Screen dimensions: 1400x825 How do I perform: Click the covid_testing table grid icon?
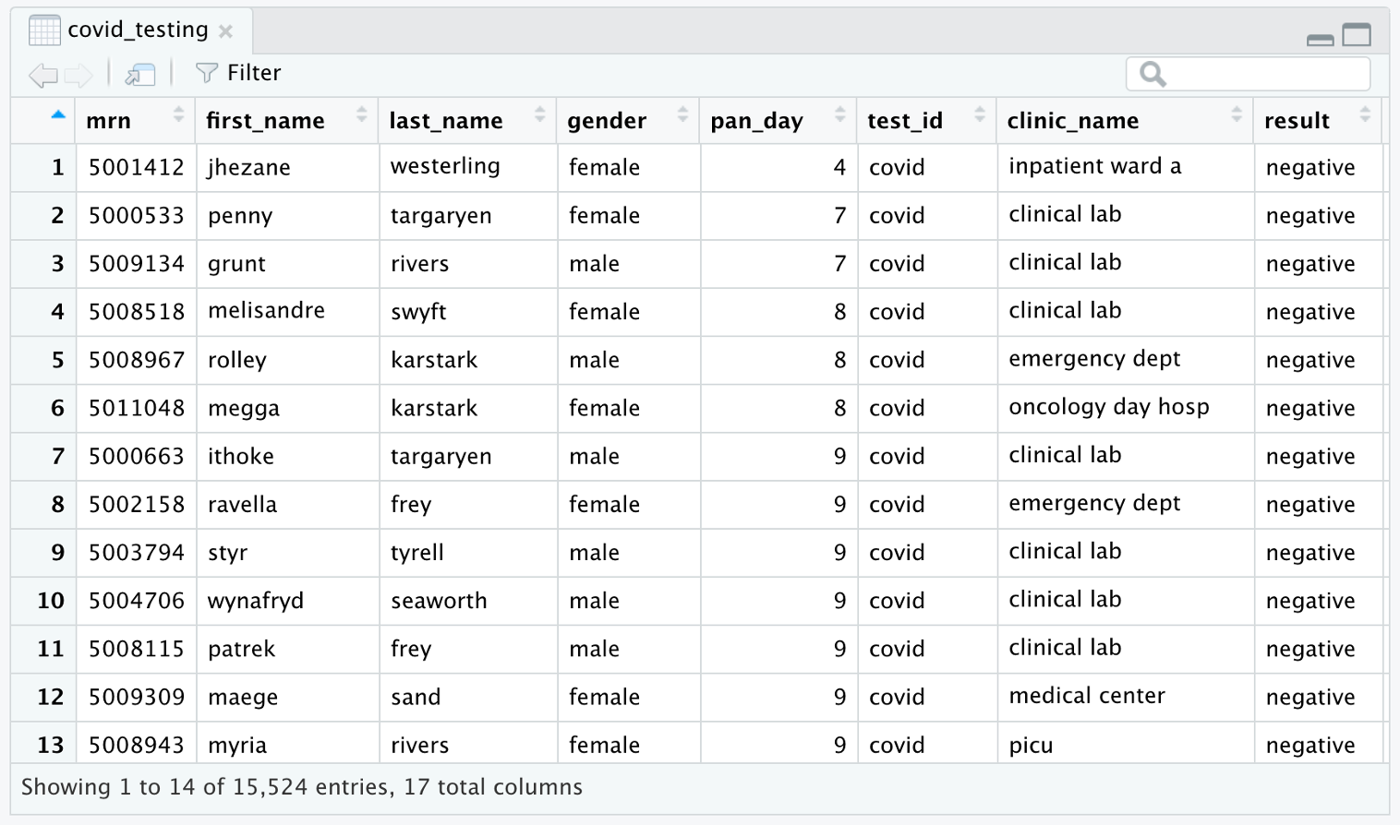[44, 30]
